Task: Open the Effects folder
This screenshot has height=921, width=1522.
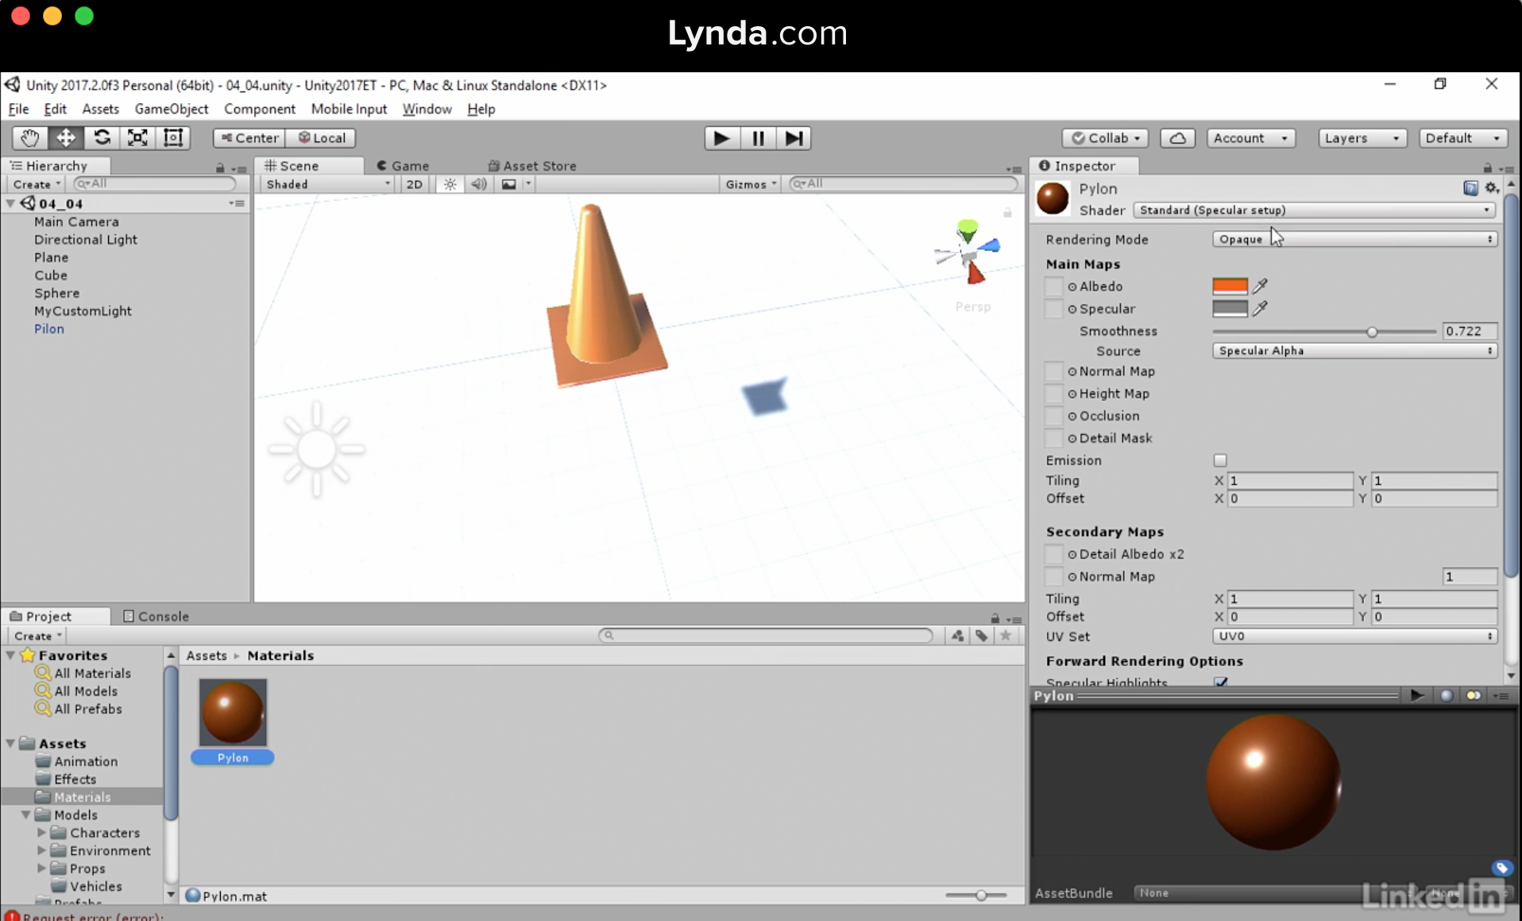Action: (75, 779)
